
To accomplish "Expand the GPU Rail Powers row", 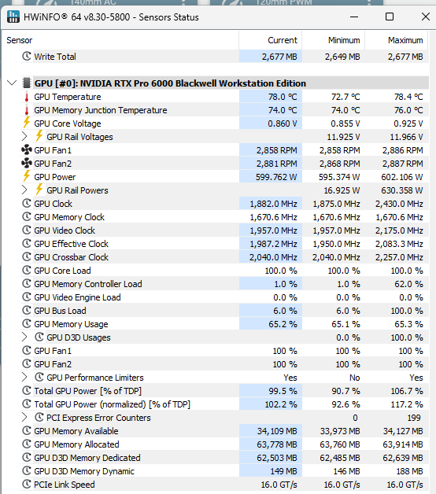I will pos(24,190).
